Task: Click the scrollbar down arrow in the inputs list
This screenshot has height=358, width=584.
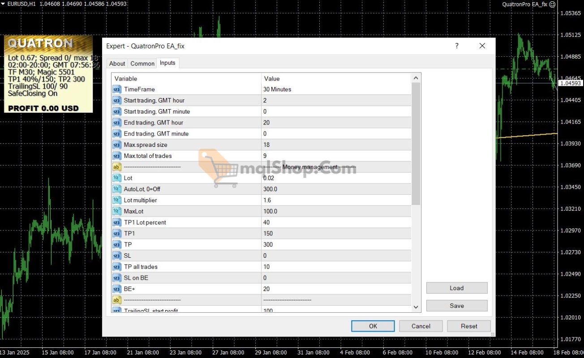Action: click(x=416, y=307)
